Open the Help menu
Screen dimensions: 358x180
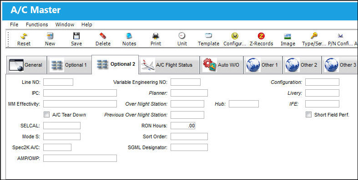tap(87, 24)
